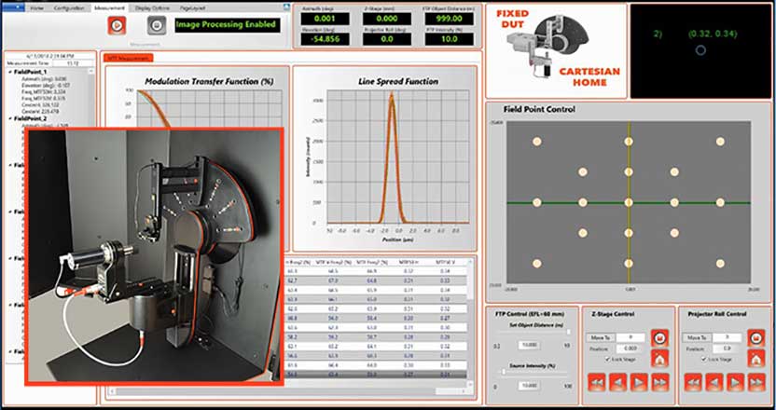776x410 pixels.
Task: Start measurement with the red play icon
Action: click(118, 24)
